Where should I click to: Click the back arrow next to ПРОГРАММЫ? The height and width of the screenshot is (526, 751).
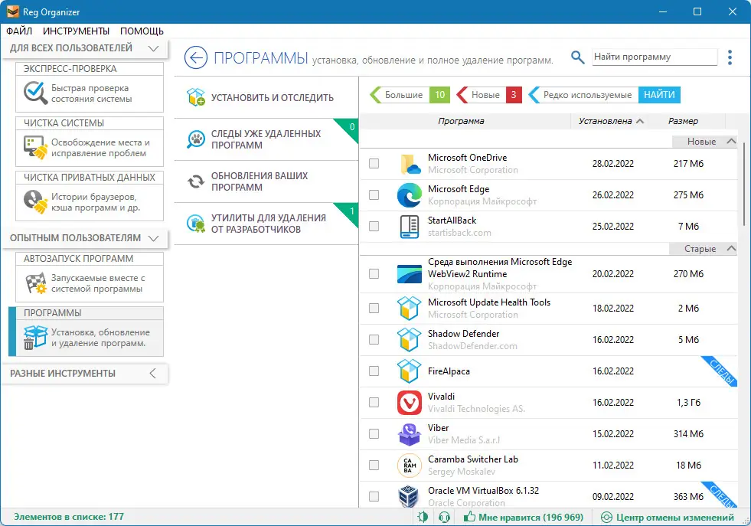(195, 58)
